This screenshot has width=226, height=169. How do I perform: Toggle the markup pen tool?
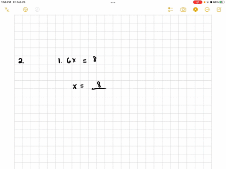(195, 9)
